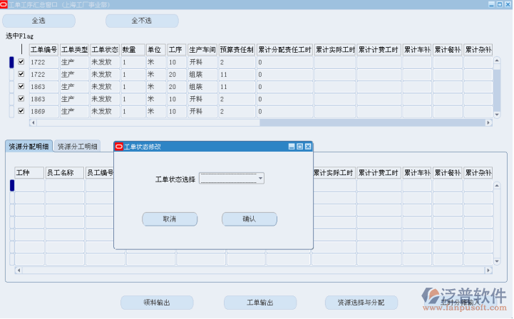Click the 生产车间 cell of the 1869 row
Image resolution: width=514 pixels, height=319 pixels.
tap(202, 111)
